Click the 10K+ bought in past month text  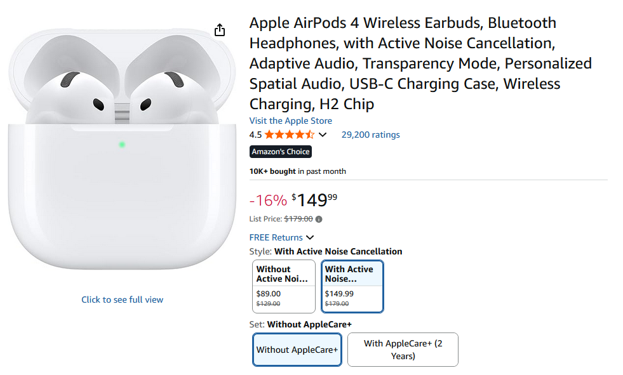297,171
